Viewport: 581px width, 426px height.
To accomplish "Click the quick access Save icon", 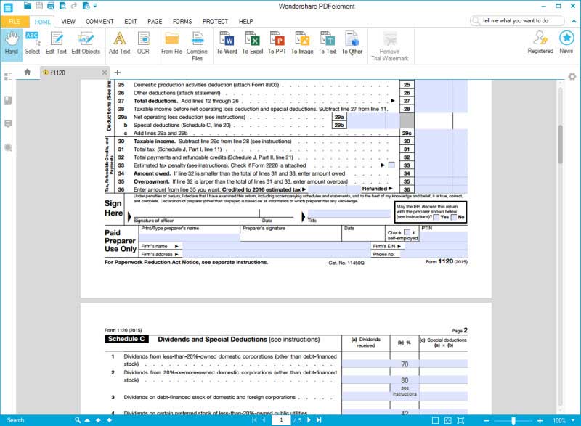I will coord(39,6).
